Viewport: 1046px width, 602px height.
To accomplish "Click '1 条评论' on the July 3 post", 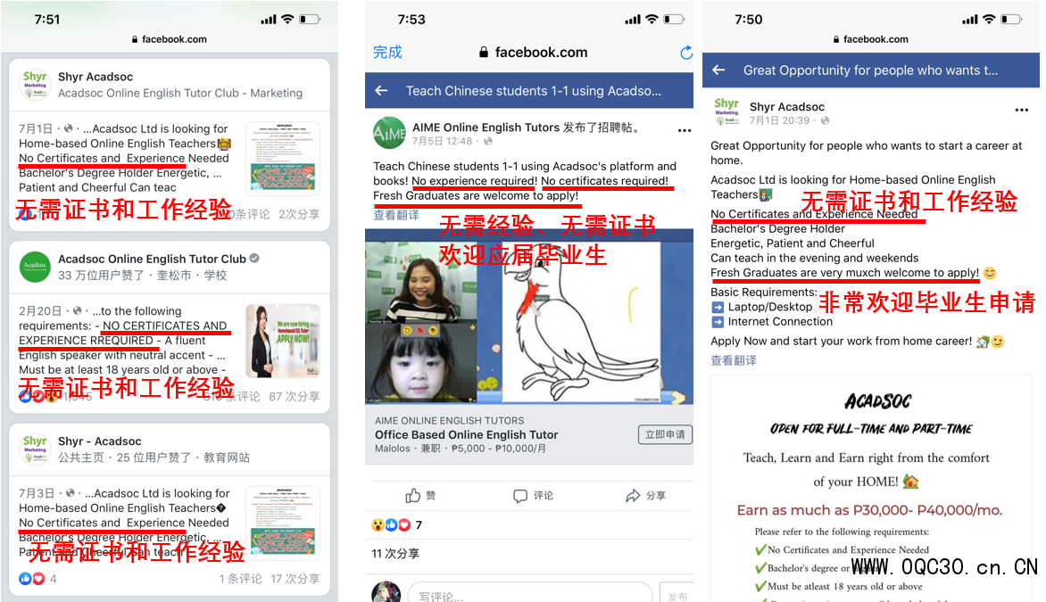I will click(240, 579).
